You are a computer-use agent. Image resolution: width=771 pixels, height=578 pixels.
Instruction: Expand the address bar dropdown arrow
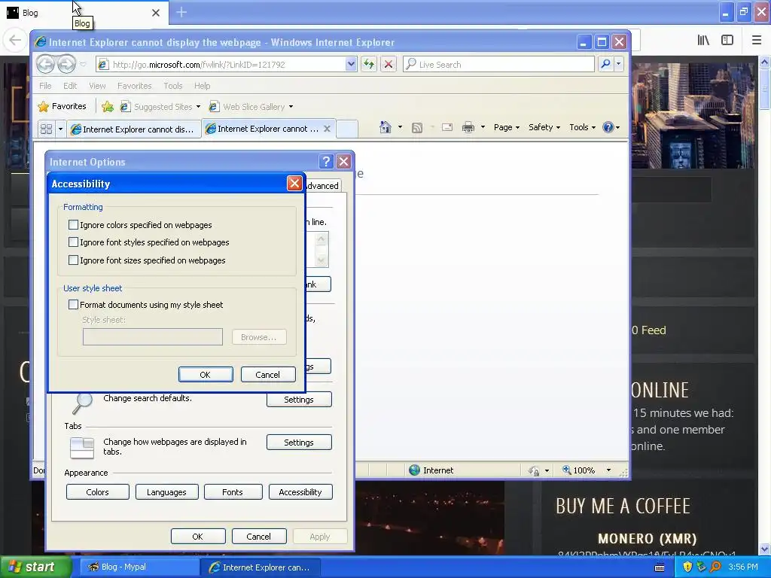[351, 64]
